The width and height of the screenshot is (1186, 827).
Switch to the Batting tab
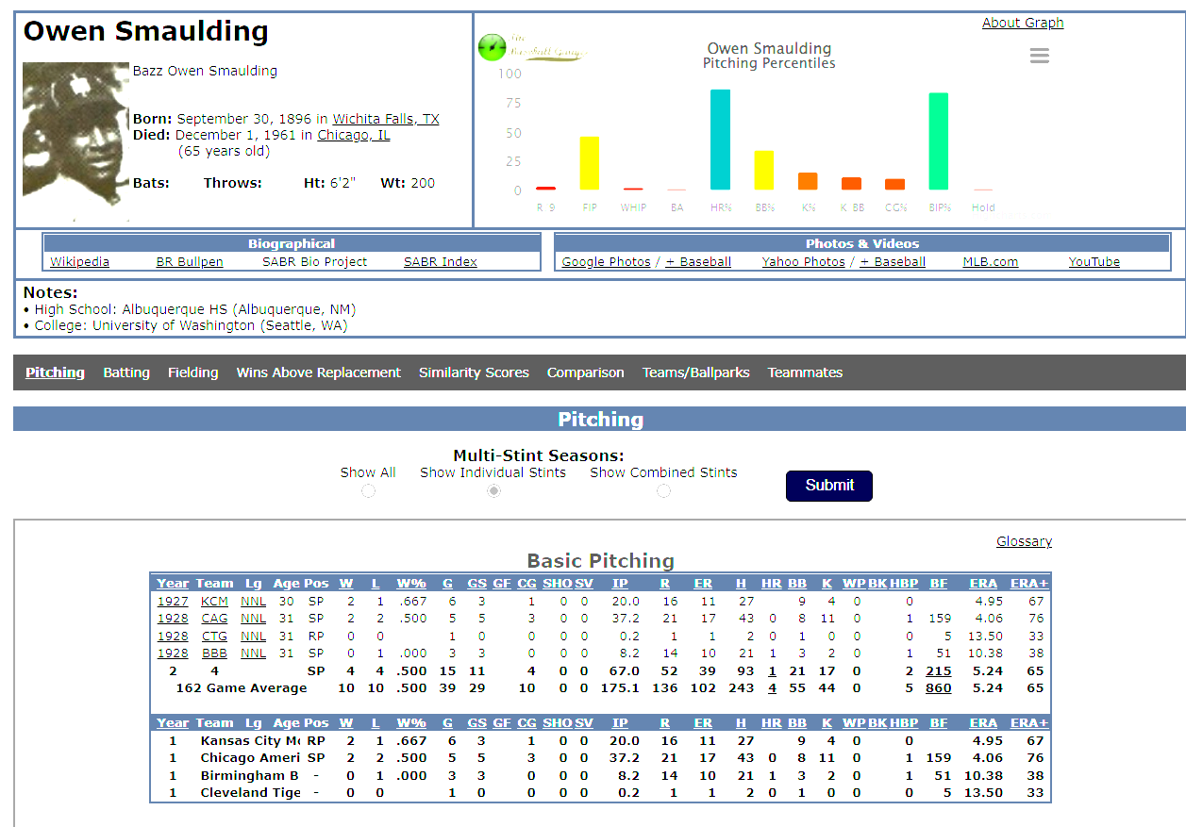click(126, 372)
